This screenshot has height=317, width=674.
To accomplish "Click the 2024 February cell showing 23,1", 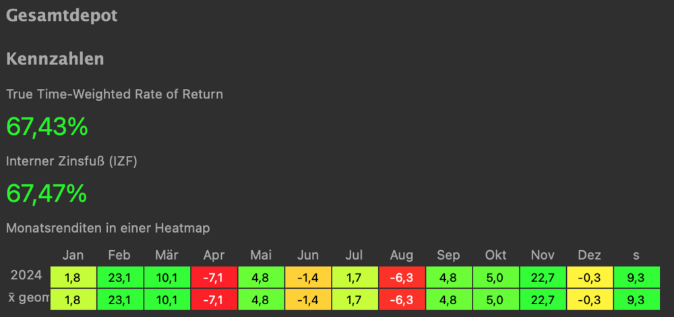I will pos(120,275).
